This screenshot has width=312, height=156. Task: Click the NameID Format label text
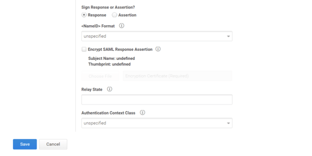98,26
